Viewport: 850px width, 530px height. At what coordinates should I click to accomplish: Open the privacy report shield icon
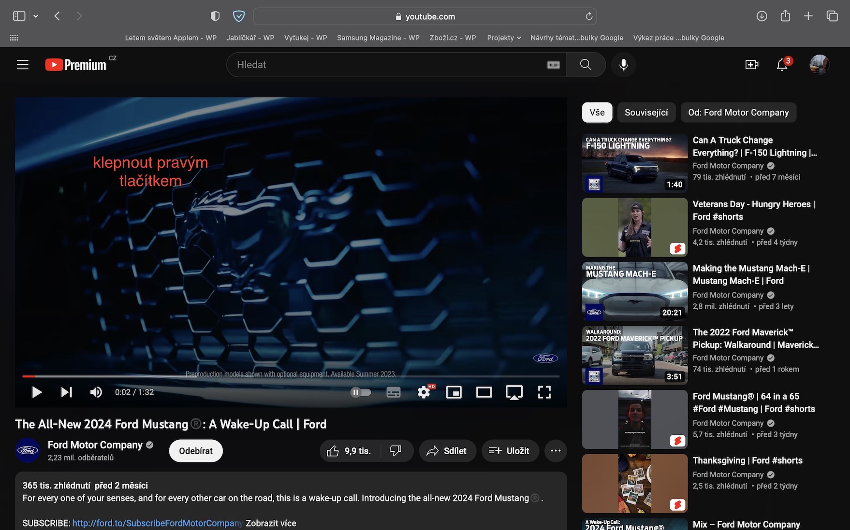click(x=215, y=16)
